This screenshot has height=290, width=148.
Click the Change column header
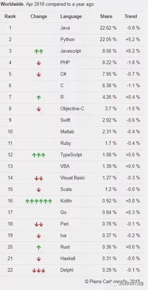click(39, 16)
